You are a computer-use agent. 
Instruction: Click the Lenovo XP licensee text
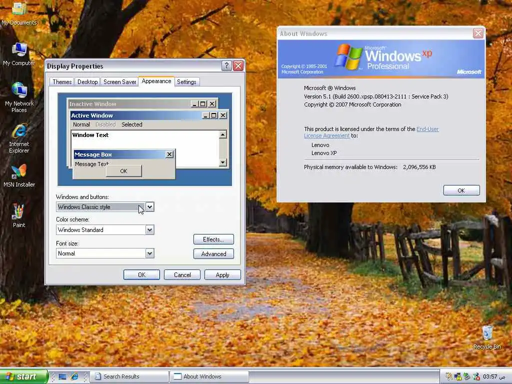point(324,153)
